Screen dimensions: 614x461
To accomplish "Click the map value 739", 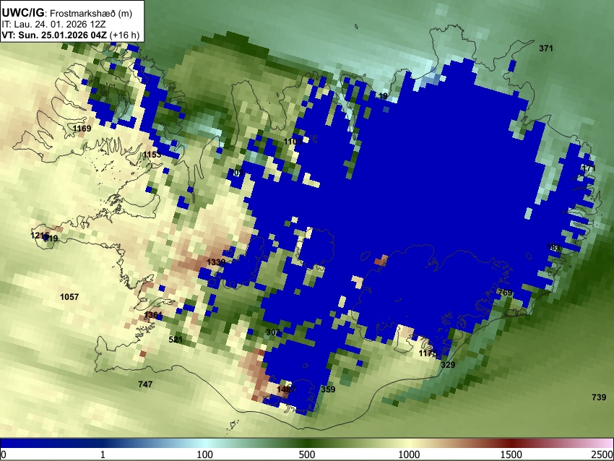I will point(599,397).
